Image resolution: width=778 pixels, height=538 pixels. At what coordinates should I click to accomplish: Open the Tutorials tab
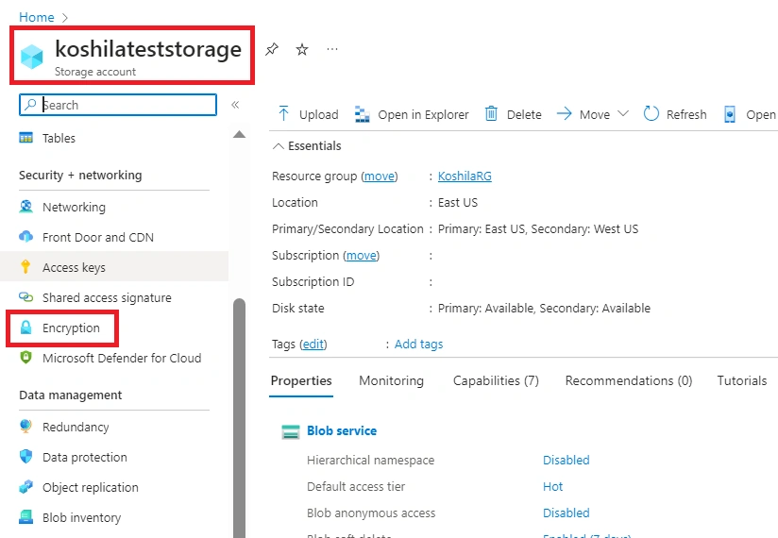pyautogui.click(x=742, y=380)
